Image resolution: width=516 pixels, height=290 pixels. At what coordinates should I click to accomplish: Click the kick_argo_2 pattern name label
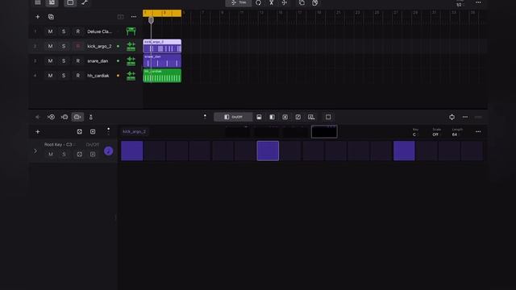(135, 131)
